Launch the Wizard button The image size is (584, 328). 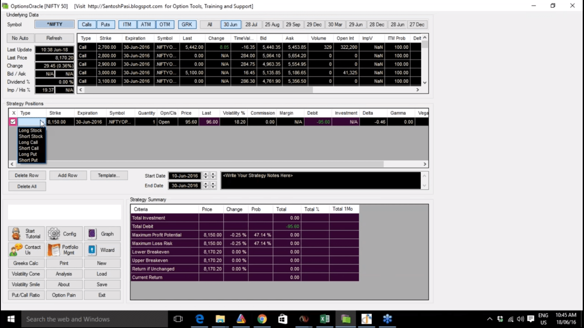click(x=102, y=250)
